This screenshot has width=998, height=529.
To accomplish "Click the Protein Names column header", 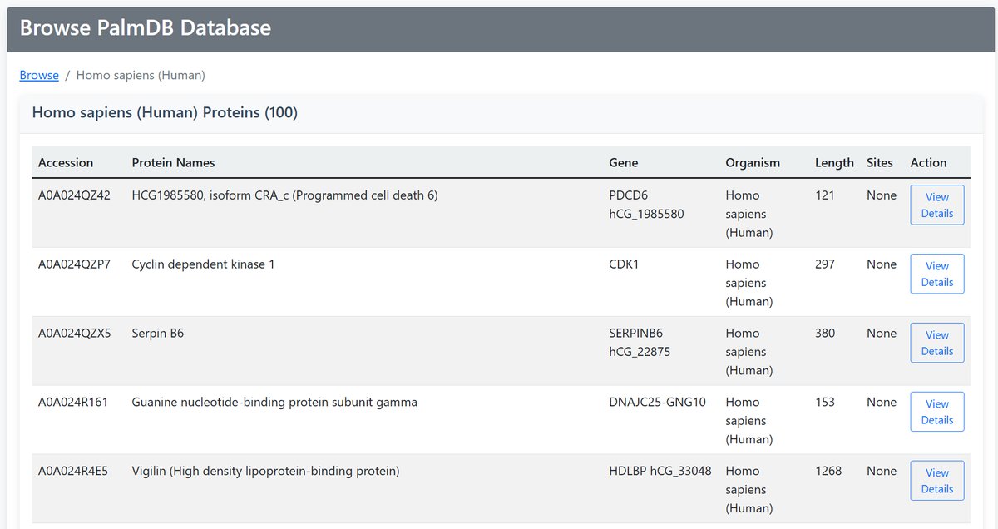I will coord(173,162).
